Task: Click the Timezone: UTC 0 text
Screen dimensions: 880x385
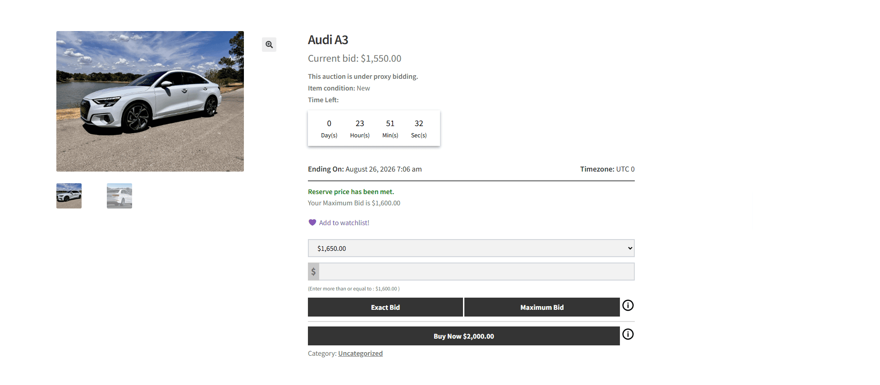Action: tap(607, 169)
